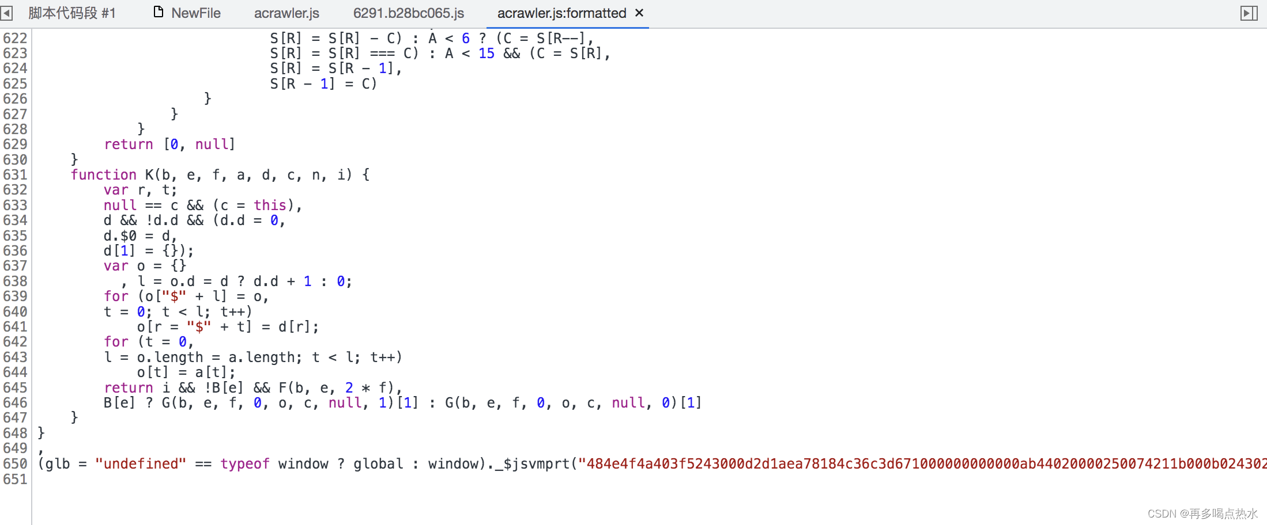Click 'return' keyword on line 645
Image resolution: width=1267 pixels, height=525 pixels.
(129, 387)
